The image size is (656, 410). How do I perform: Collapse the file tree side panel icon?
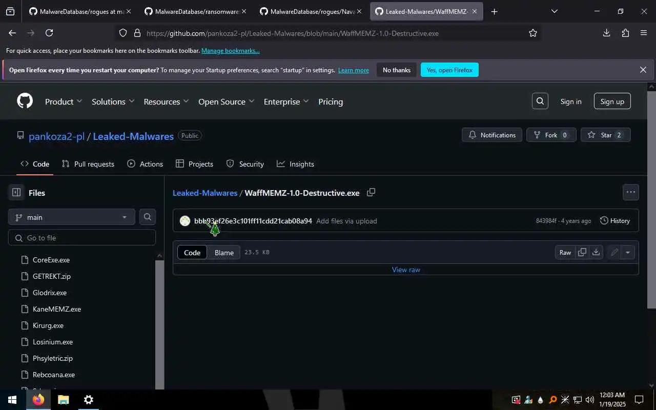click(x=16, y=193)
